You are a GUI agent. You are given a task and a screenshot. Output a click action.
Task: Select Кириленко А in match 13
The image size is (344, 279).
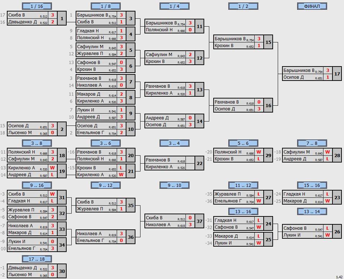(159, 93)
